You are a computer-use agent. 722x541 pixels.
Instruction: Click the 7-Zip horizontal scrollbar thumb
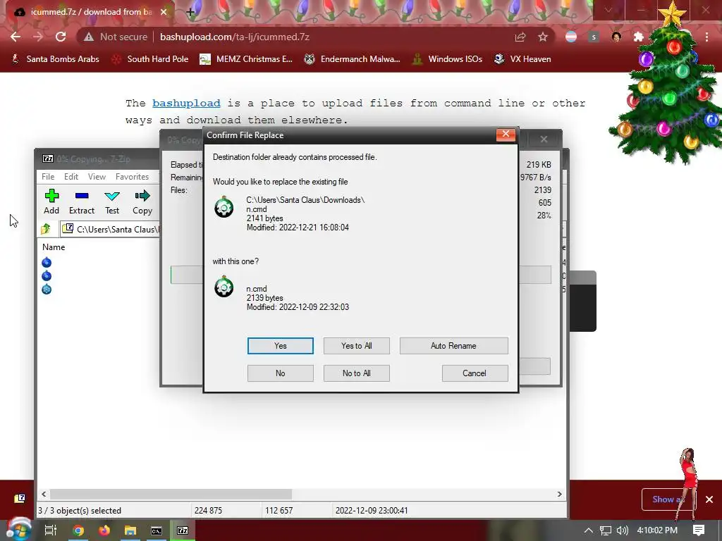click(x=171, y=494)
